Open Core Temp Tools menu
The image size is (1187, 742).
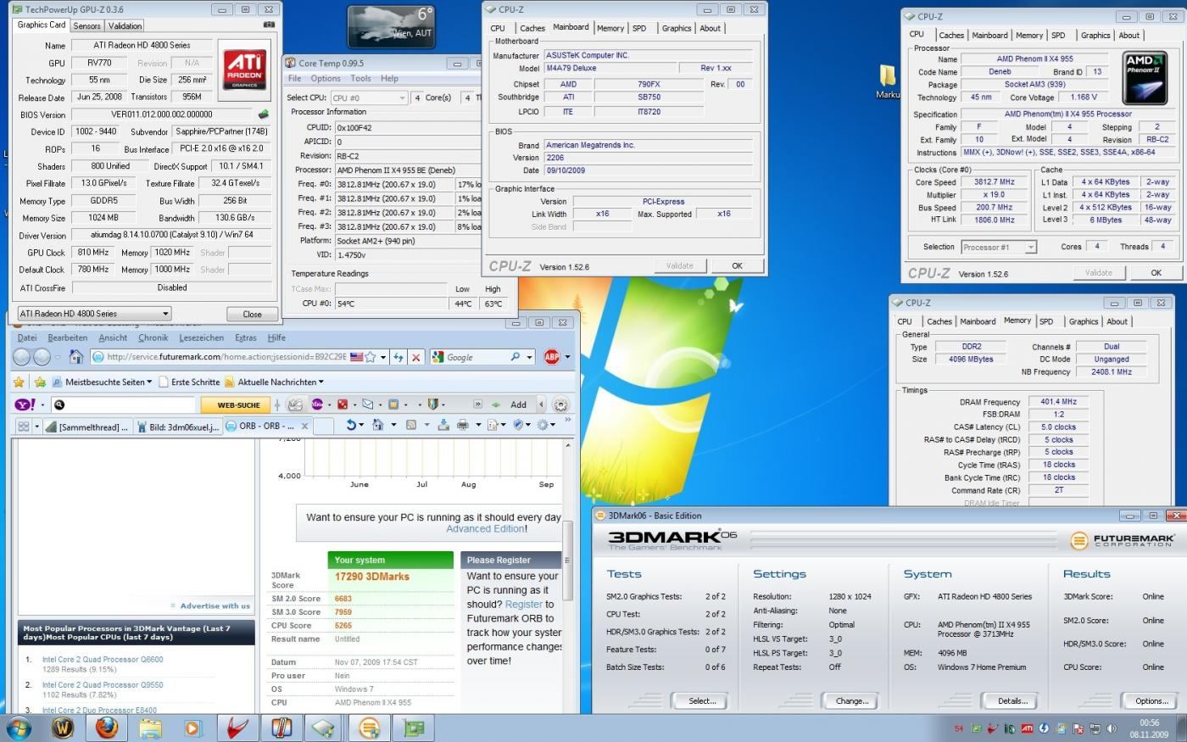360,78
